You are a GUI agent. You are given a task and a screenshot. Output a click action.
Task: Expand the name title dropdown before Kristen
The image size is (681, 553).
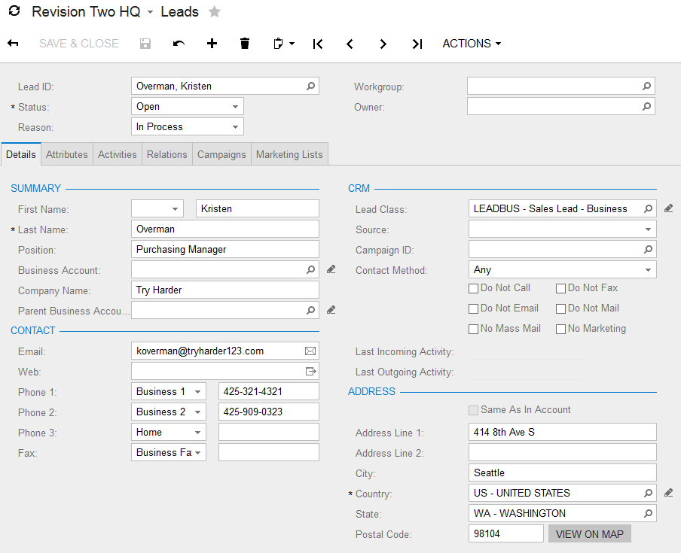157,208
